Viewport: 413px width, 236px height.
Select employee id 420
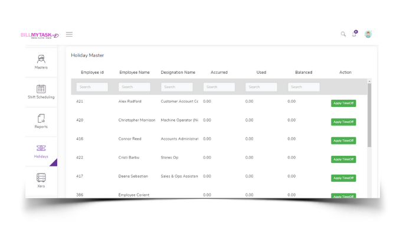click(80, 120)
